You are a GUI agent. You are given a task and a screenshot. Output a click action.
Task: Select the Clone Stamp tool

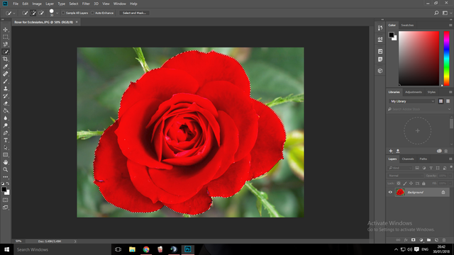pos(6,89)
